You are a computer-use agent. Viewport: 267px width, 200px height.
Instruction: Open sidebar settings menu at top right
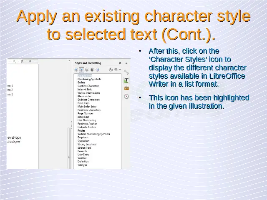126,63
